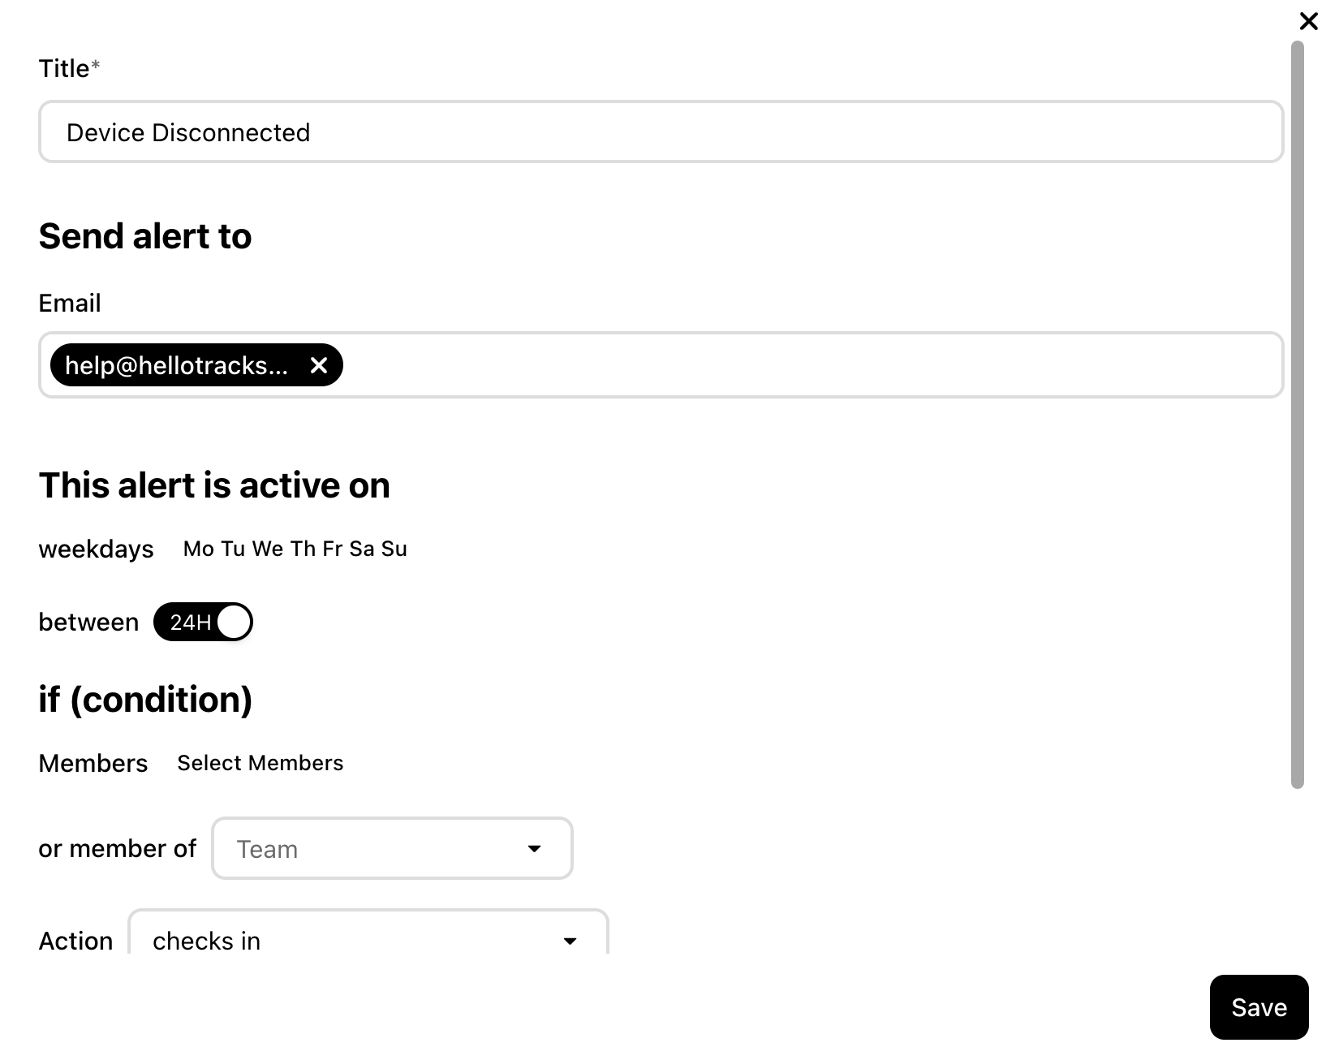Viewport: 1339px width, 1060px height.
Task: Toggle Saturday (Sa) weekday
Action: click(x=362, y=549)
